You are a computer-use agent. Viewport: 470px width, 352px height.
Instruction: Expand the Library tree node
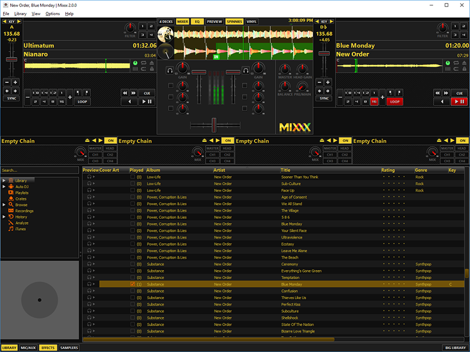coord(4,181)
